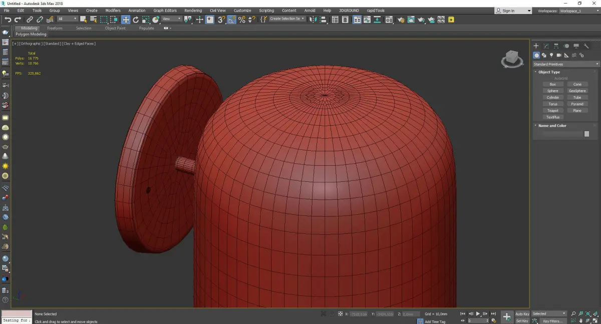Open the Rendering menu
Viewport: 601px width, 324px height.
(193, 11)
